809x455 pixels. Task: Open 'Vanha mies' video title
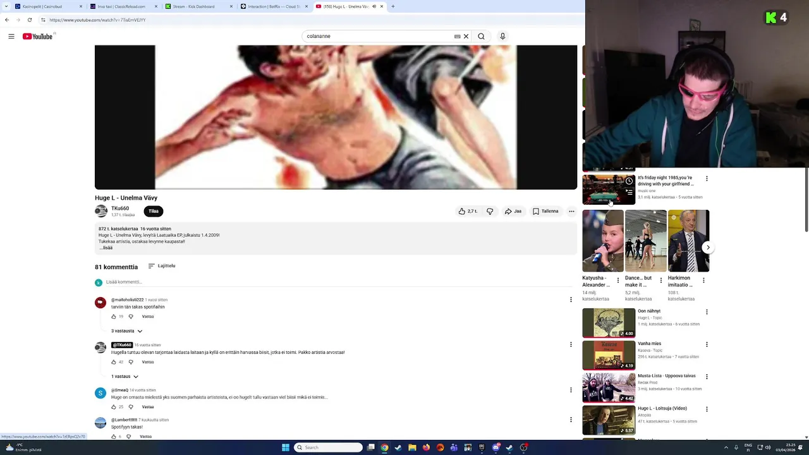[x=649, y=344]
